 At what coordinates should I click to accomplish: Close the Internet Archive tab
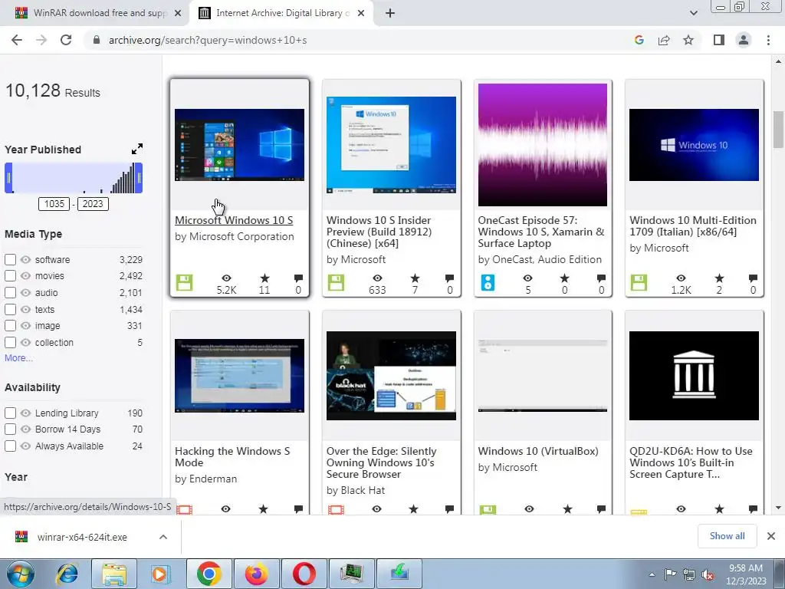click(x=361, y=14)
